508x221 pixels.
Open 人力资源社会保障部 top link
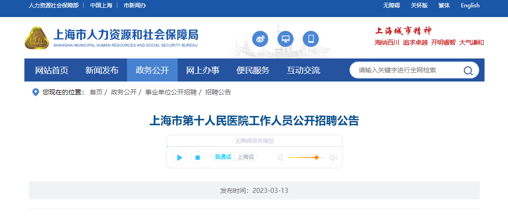click(x=53, y=6)
